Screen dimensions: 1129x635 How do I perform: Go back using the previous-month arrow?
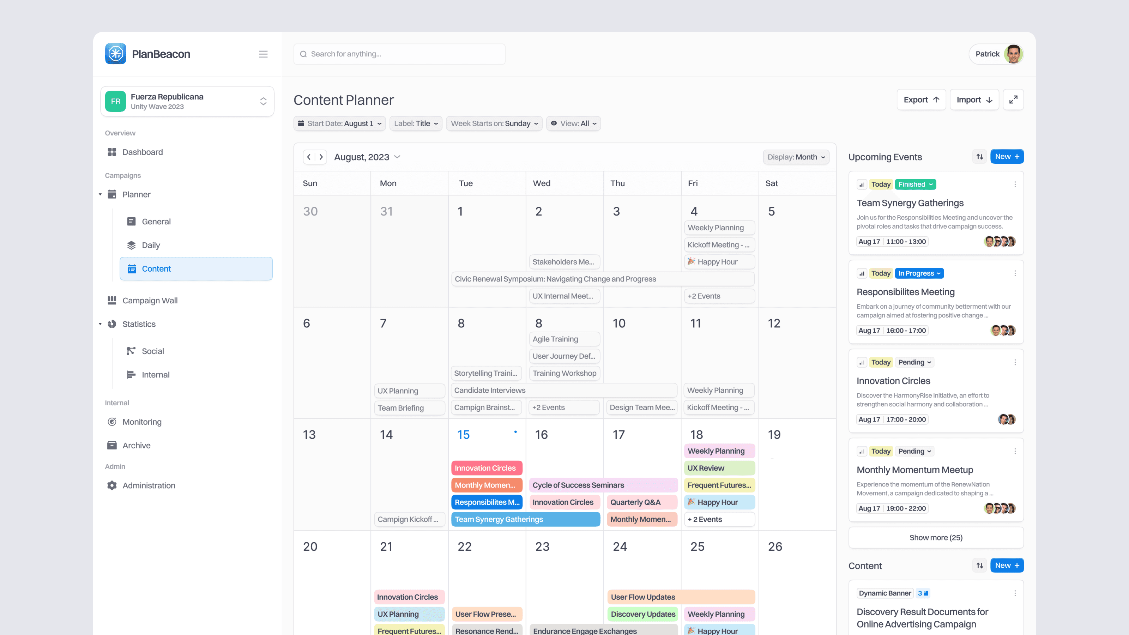coord(309,156)
